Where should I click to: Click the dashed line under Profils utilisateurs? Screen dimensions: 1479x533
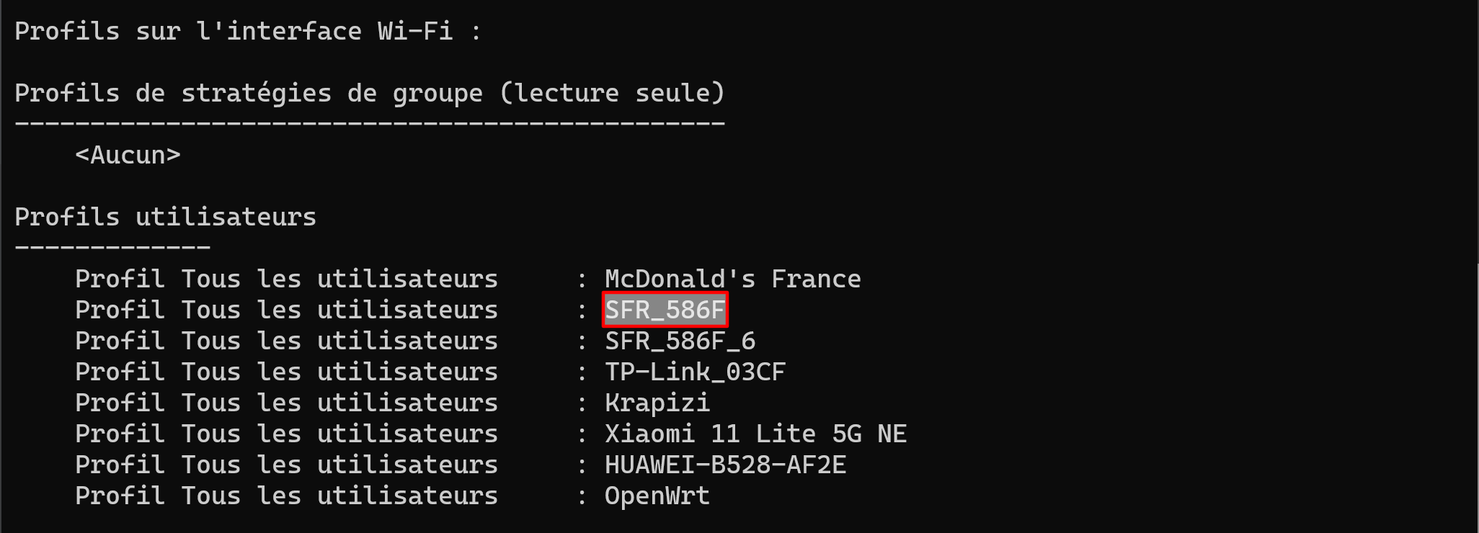coord(112,248)
